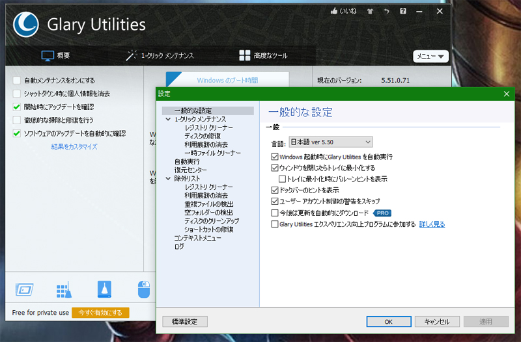Select 一般的な設定 in settings tree
Image resolution: width=521 pixels, height=342 pixels.
pos(208,111)
